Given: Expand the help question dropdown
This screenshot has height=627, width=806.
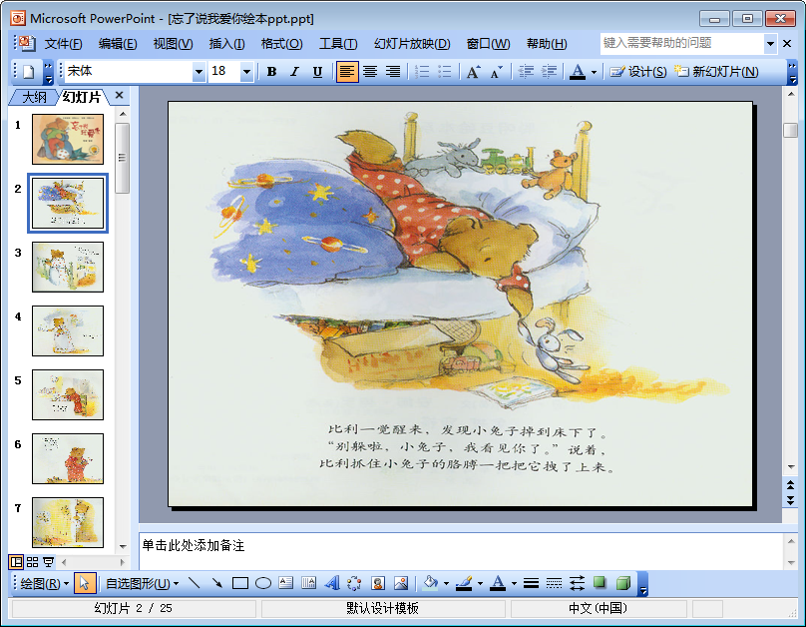Looking at the screenshot, I should pos(770,44).
